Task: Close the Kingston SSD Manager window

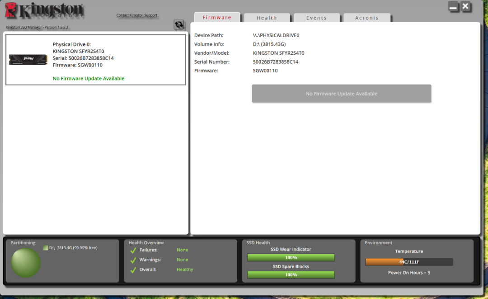Action: point(465,6)
